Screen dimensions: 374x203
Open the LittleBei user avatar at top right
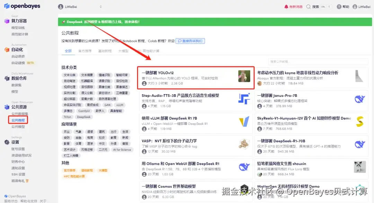[x=355, y=7]
